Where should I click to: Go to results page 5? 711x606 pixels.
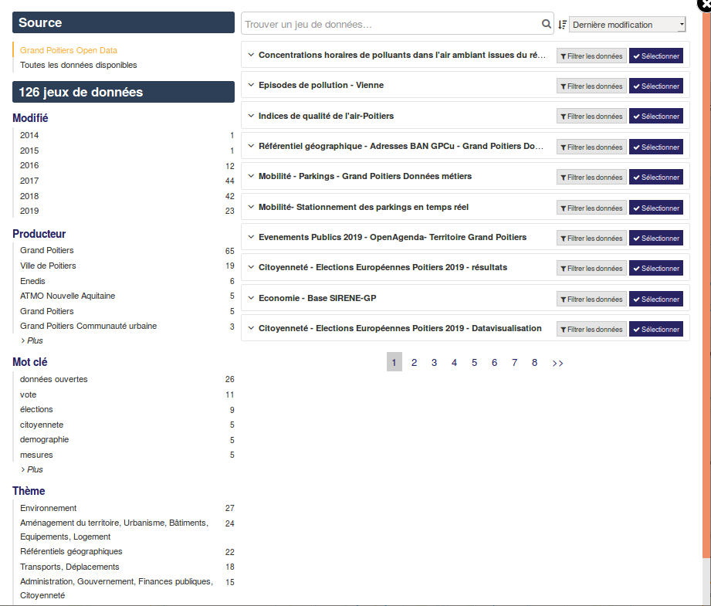(x=474, y=362)
